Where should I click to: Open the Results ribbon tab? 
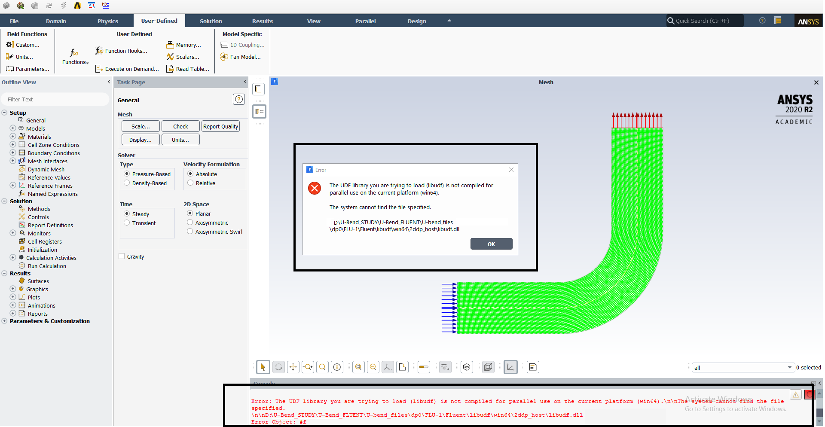(262, 21)
